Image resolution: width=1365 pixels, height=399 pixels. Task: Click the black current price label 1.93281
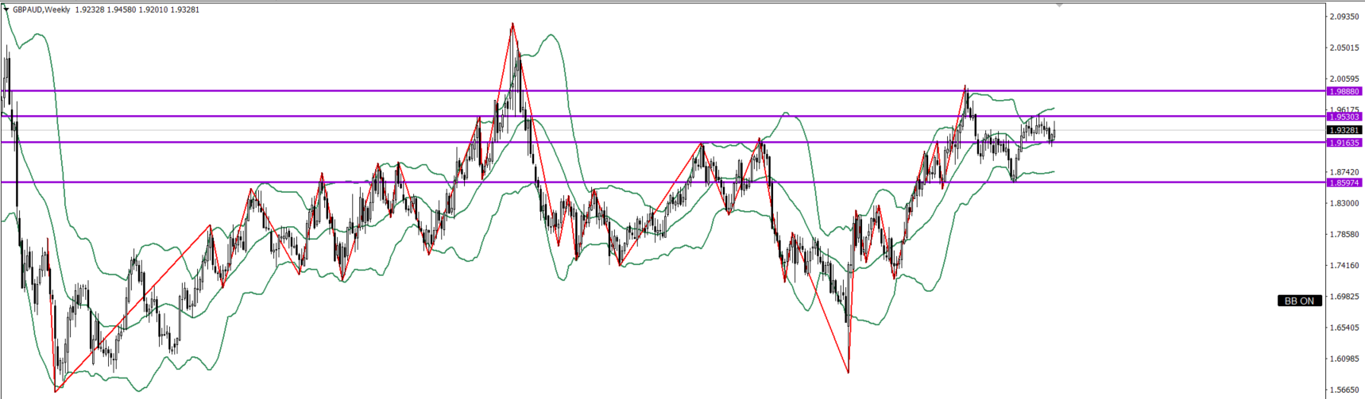tap(1344, 130)
